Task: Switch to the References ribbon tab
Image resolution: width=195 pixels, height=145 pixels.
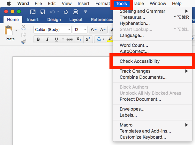Action: pos(102,20)
